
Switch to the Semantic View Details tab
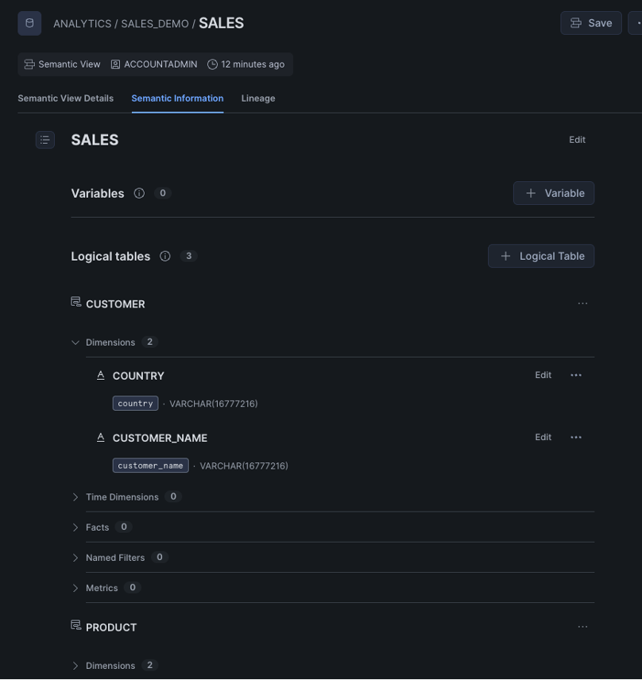65,99
